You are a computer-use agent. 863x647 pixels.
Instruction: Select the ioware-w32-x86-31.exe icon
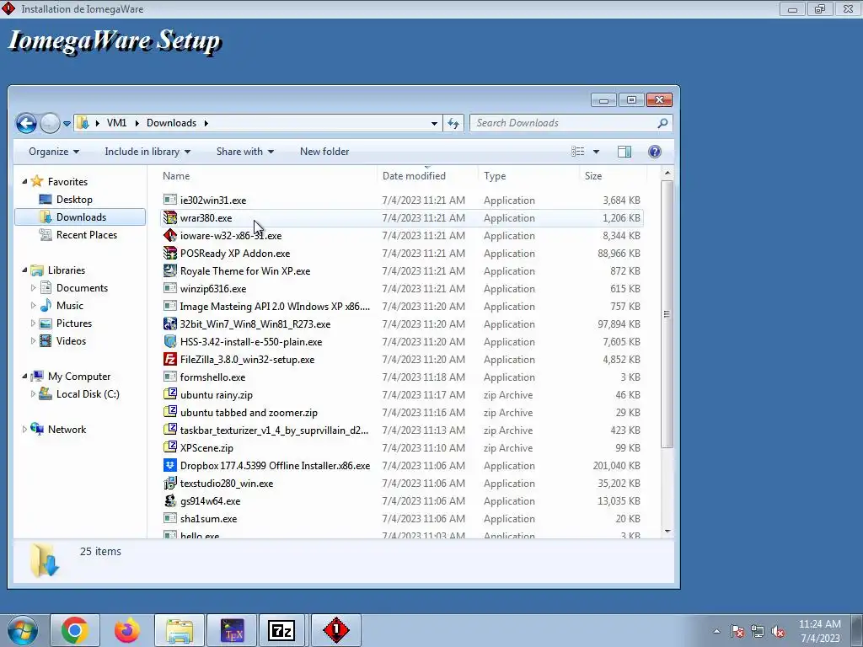tap(170, 236)
